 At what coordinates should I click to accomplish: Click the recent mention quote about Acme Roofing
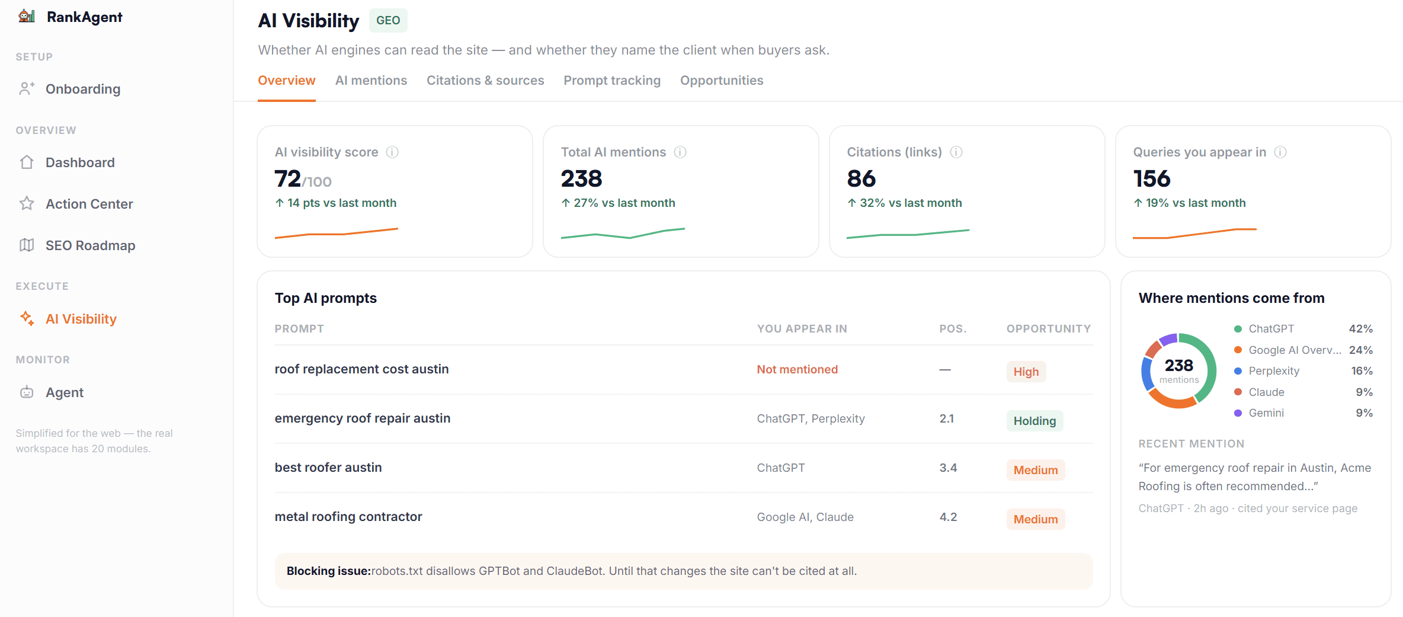tap(1254, 477)
